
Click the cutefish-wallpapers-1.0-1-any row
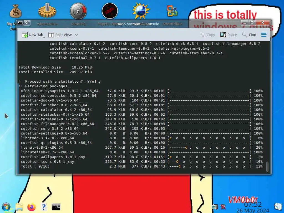pos(142,157)
